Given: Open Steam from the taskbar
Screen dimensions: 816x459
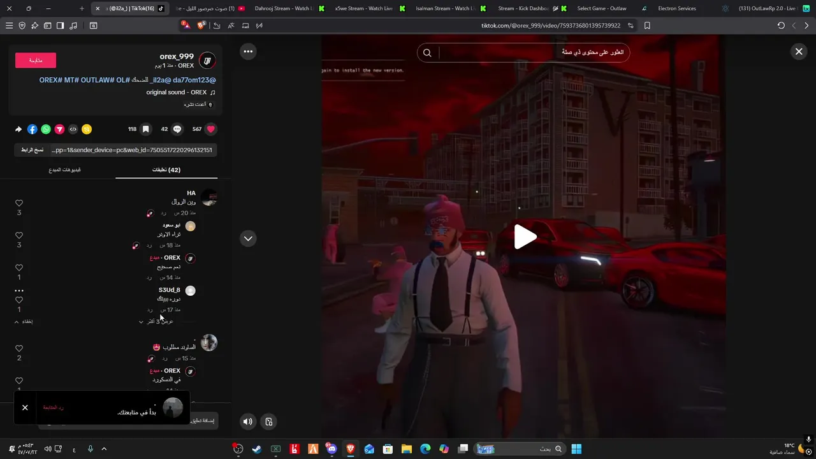Looking at the screenshot, I should tap(256, 449).
